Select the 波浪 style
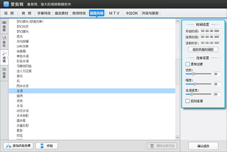 tap(19, 101)
